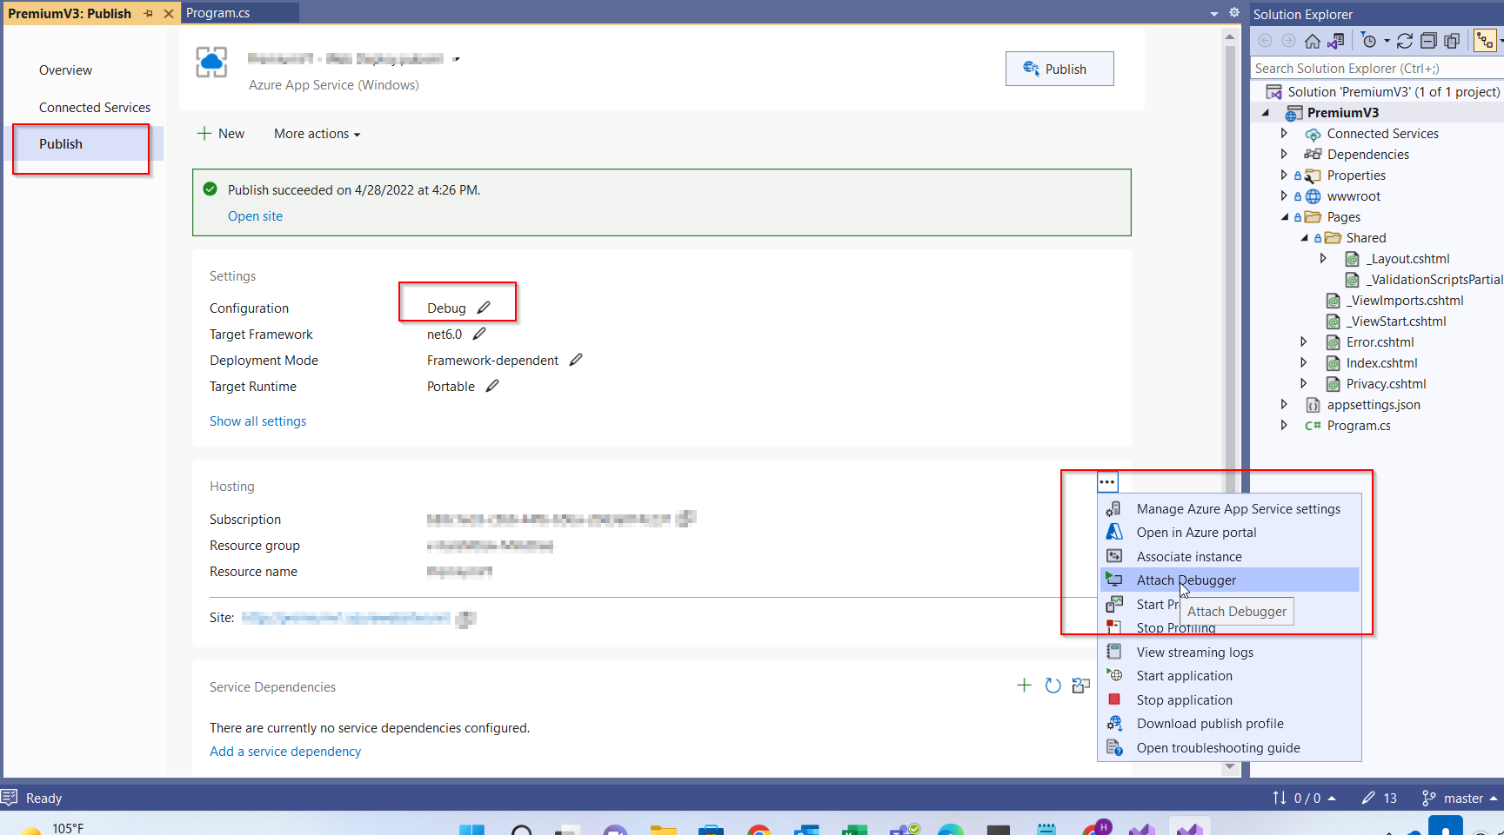
Task: Expand the wwwroot folder
Action: pos(1284,195)
